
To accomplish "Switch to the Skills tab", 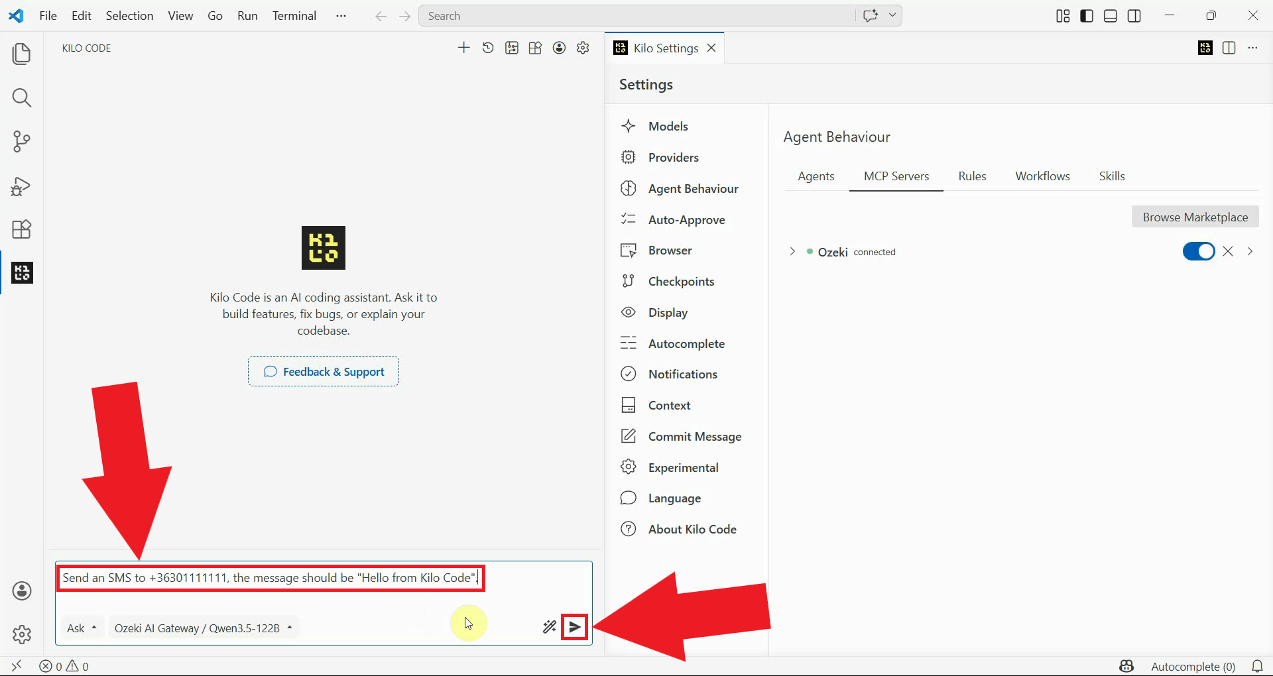I will (x=1112, y=176).
